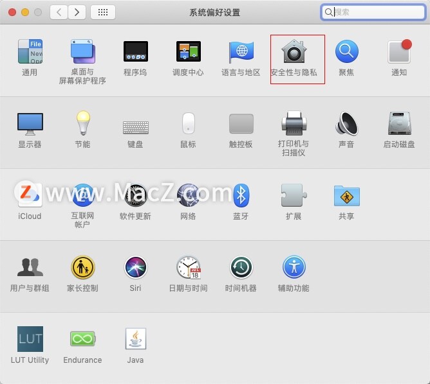Open 扩展 (Extensions) preferences
430x384 pixels.
294,196
